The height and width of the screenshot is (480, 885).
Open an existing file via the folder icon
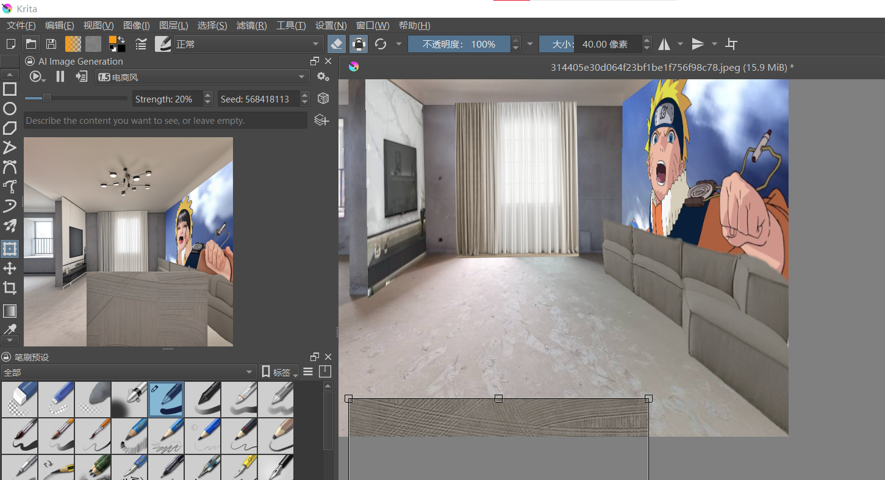click(x=30, y=44)
